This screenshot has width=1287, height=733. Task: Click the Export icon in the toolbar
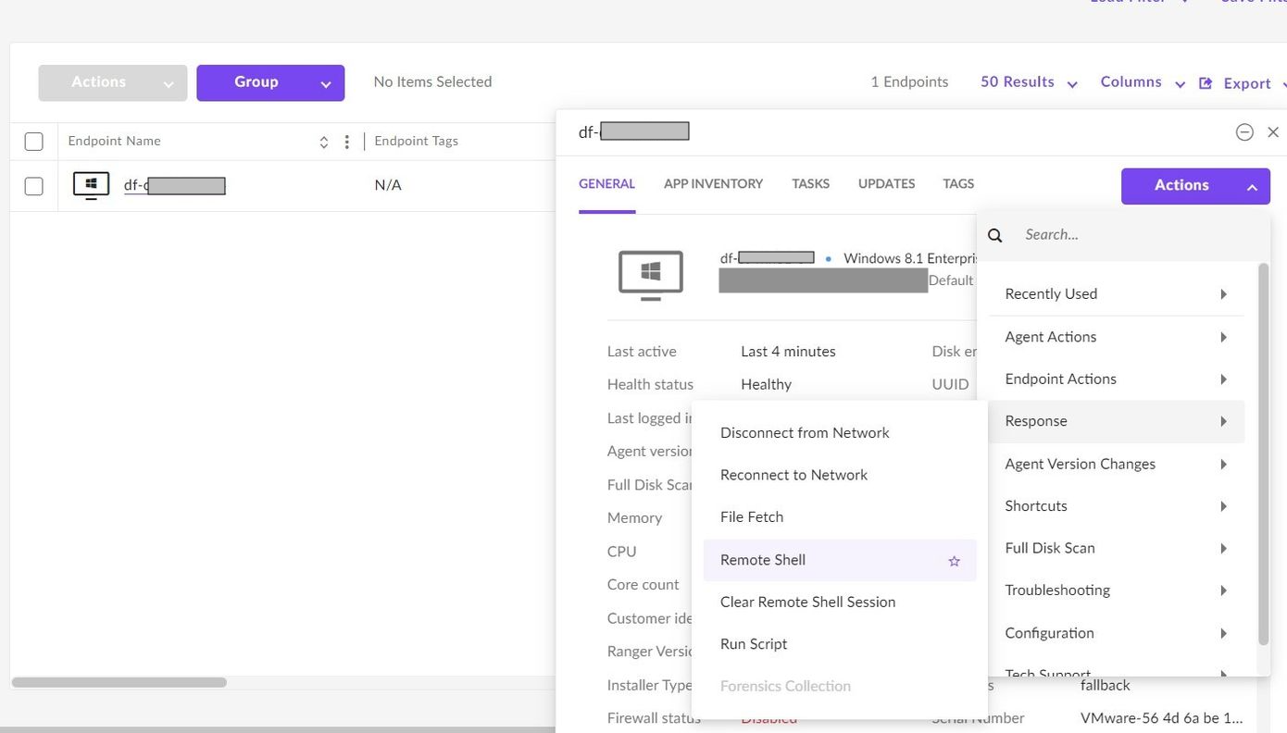(1206, 83)
